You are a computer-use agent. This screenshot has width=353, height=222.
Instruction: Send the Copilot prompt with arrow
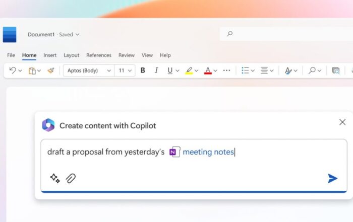pyautogui.click(x=332, y=178)
